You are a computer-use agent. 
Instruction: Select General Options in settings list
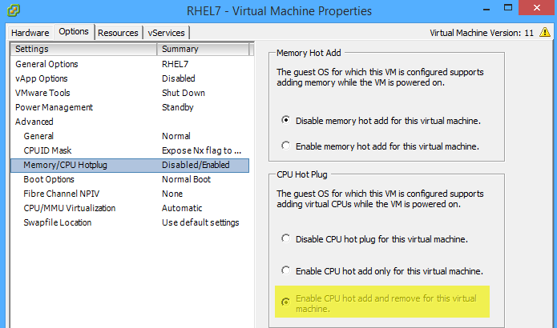coord(46,64)
